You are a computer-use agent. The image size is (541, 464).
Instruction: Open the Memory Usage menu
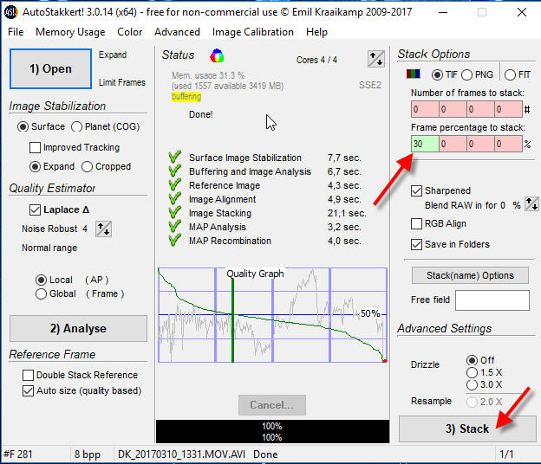tap(70, 32)
